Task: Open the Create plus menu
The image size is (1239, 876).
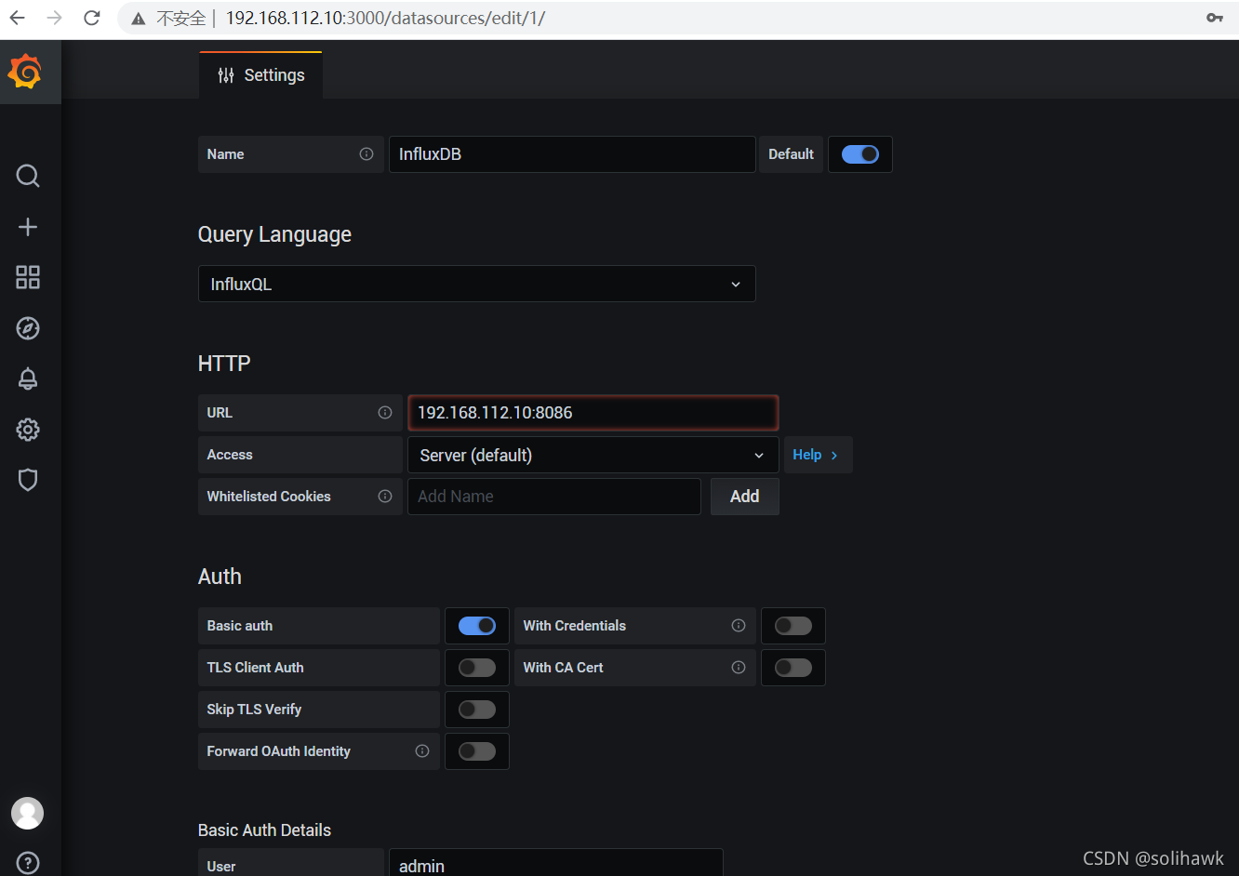Action: (x=28, y=227)
